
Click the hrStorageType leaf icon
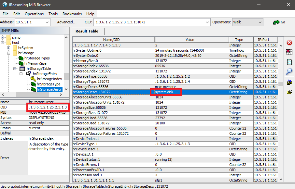(x=33, y=84)
